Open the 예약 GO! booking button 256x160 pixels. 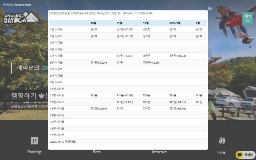pyautogui.click(x=248, y=18)
